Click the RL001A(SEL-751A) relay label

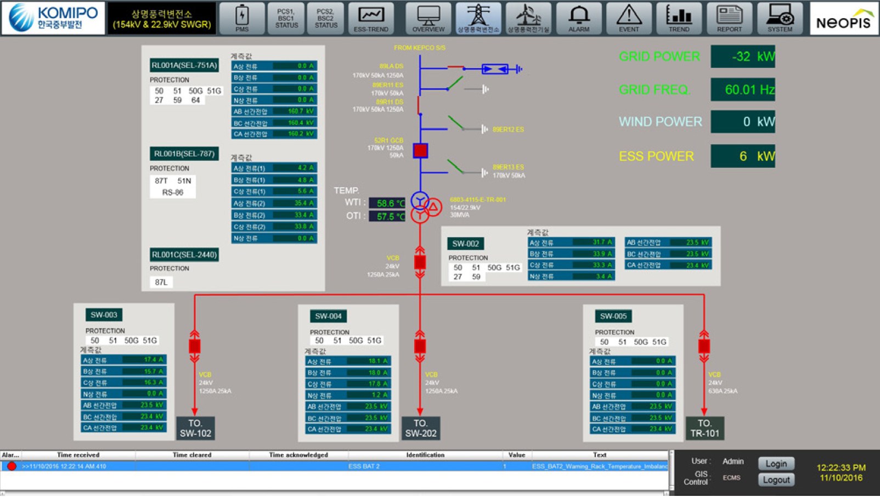point(184,65)
